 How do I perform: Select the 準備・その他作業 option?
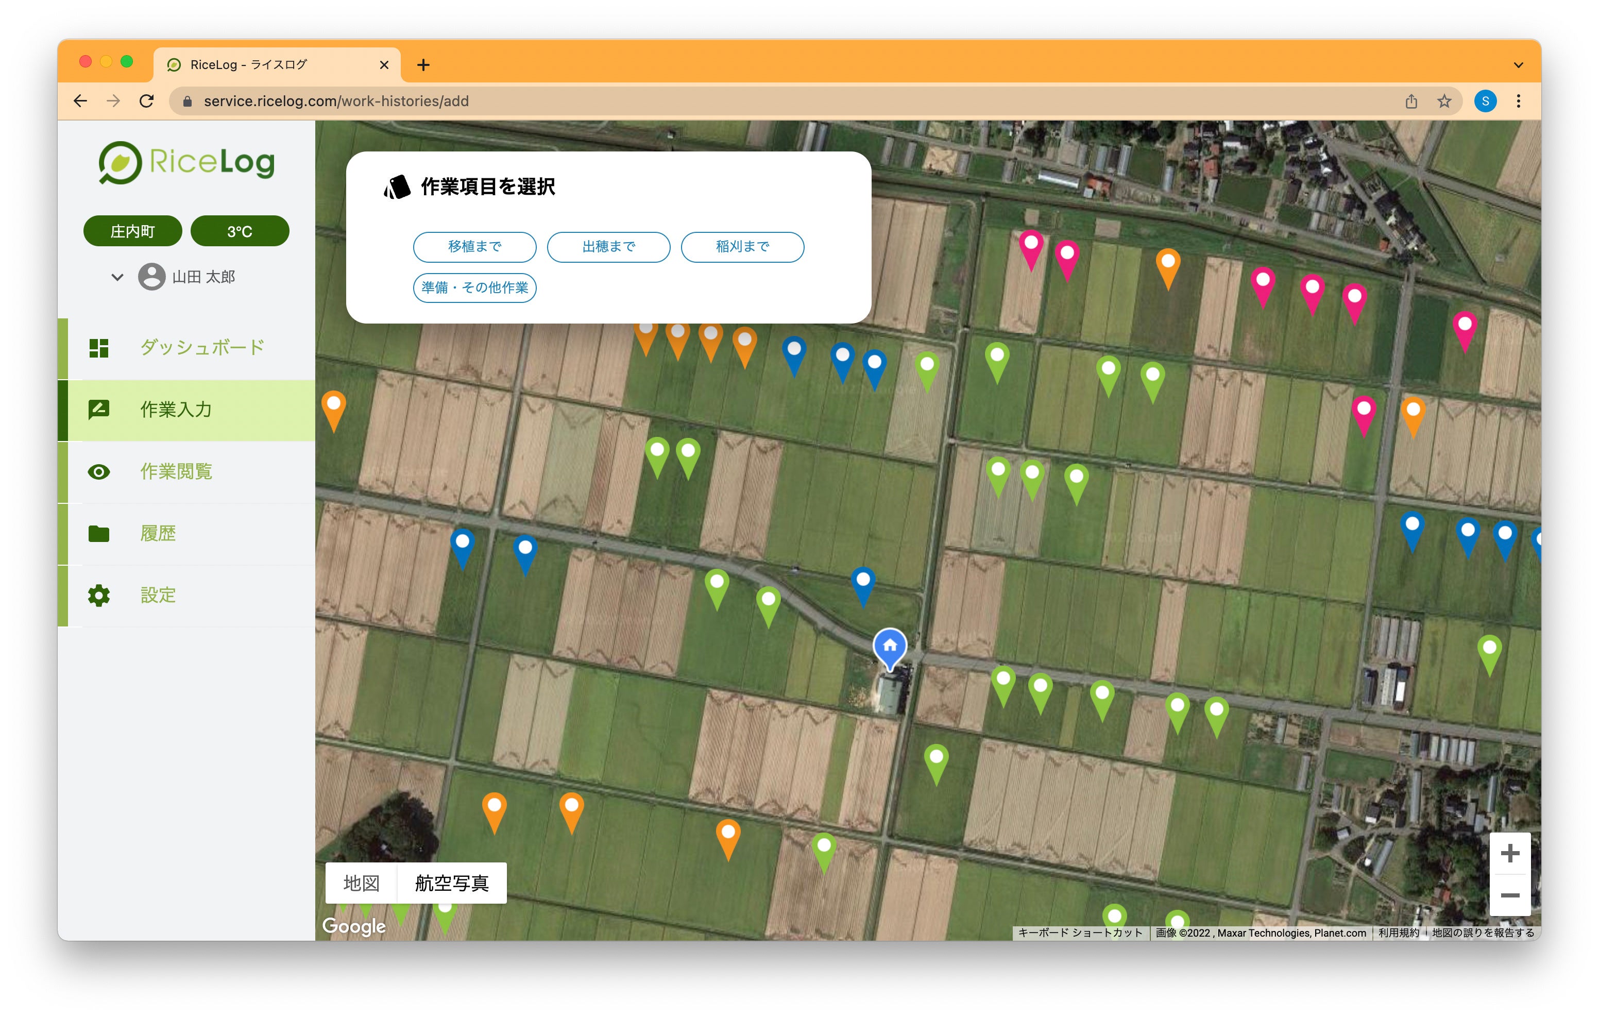coord(474,287)
